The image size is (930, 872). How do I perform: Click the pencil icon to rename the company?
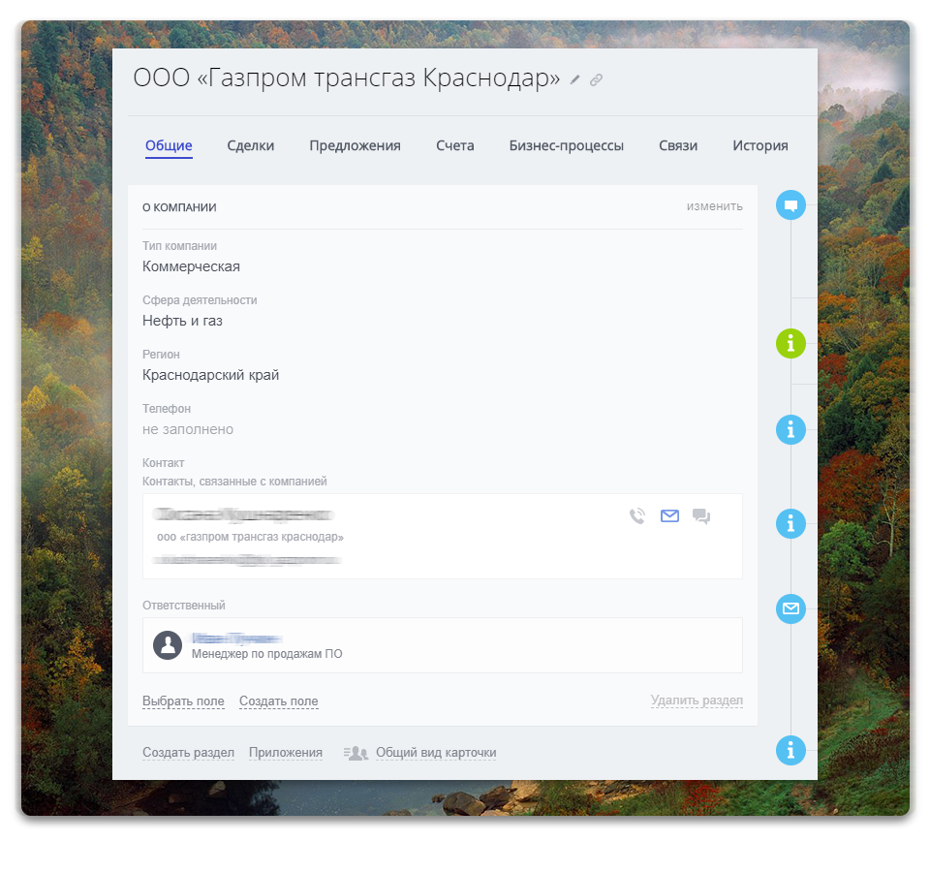click(574, 79)
